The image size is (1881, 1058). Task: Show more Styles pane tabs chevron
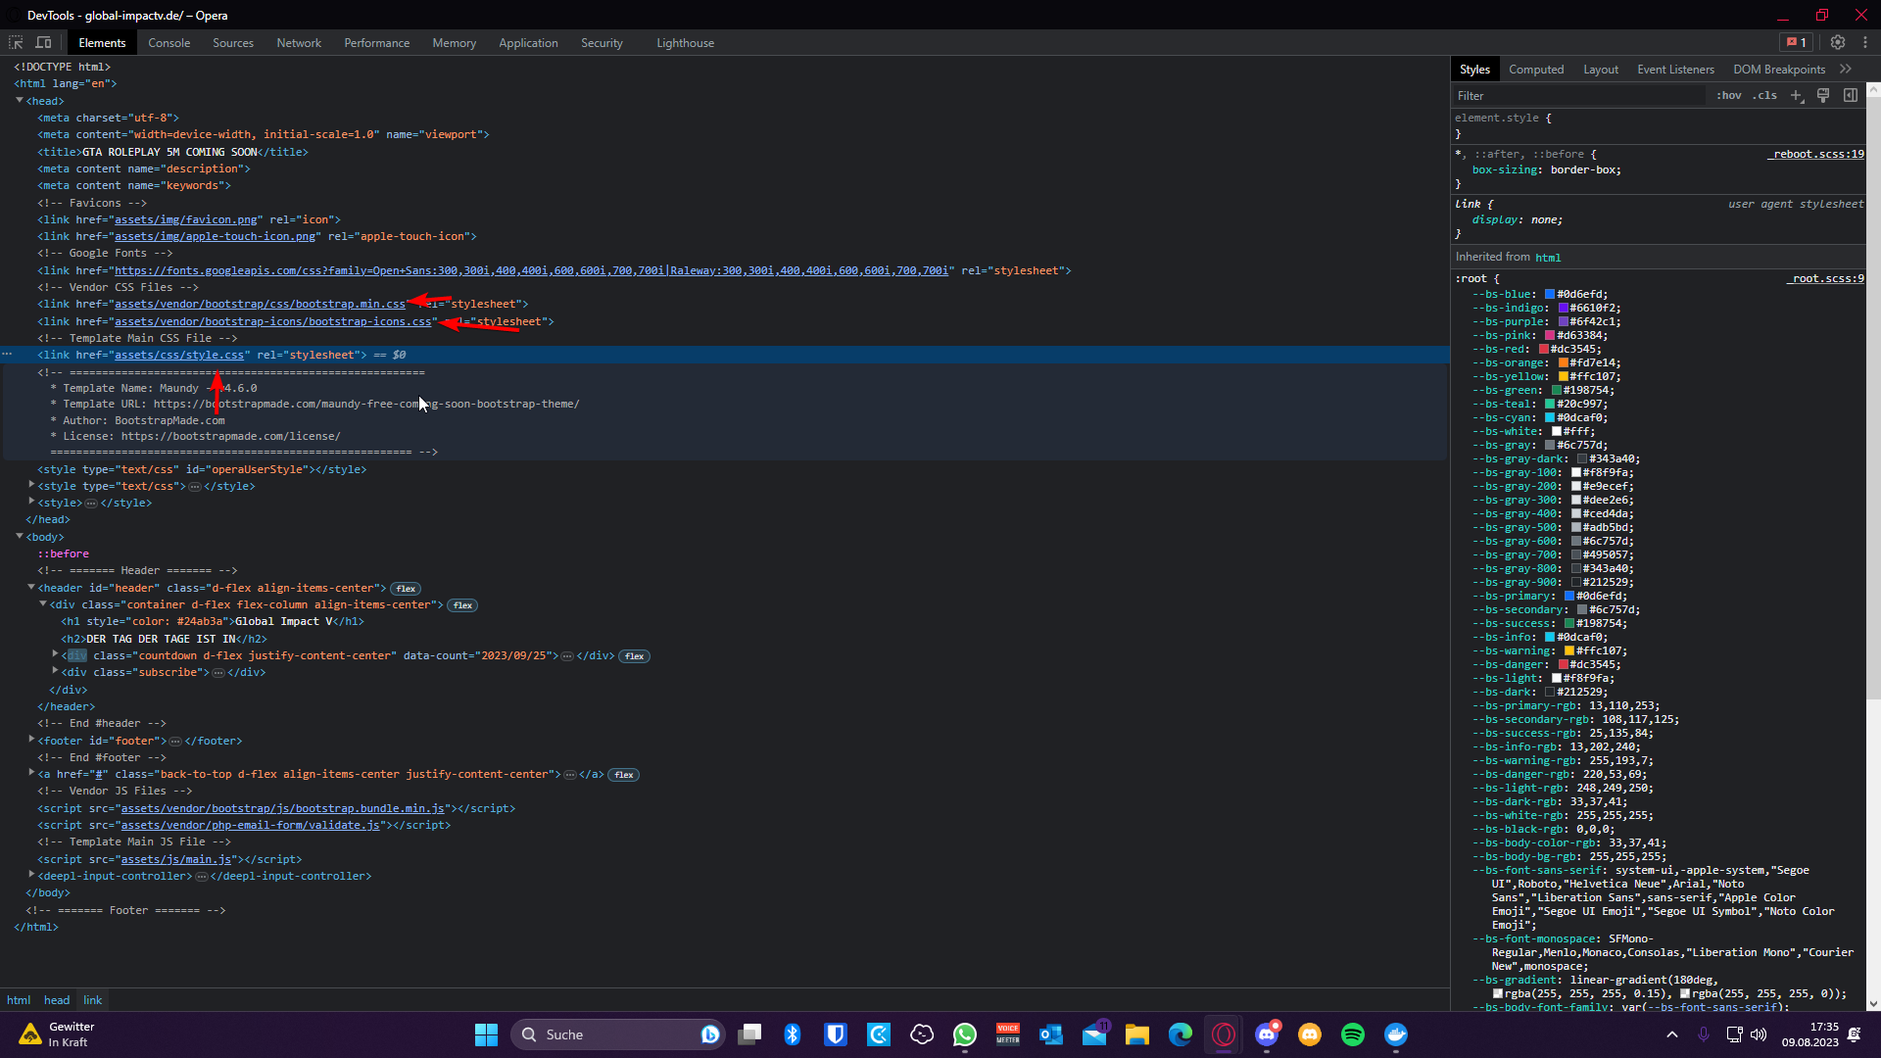click(x=1846, y=70)
